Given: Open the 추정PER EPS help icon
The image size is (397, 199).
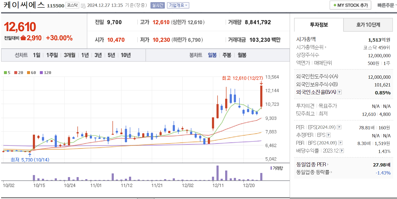Looking at the screenshot, I should (x=328, y=135).
